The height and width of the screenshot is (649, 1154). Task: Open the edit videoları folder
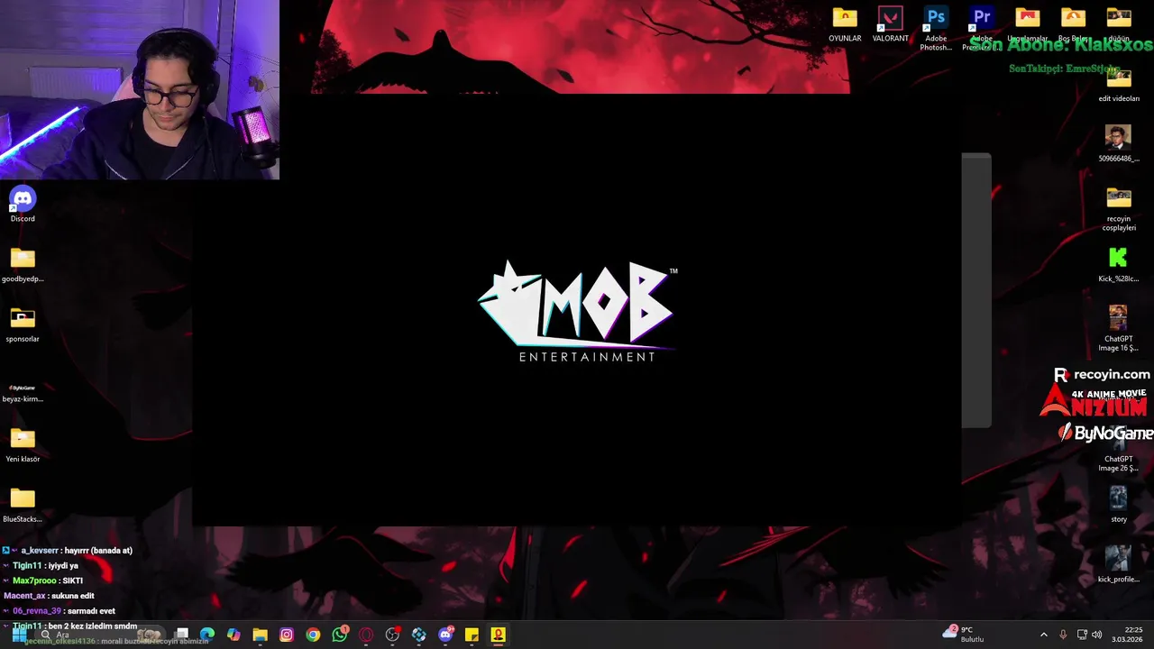coord(1119,85)
